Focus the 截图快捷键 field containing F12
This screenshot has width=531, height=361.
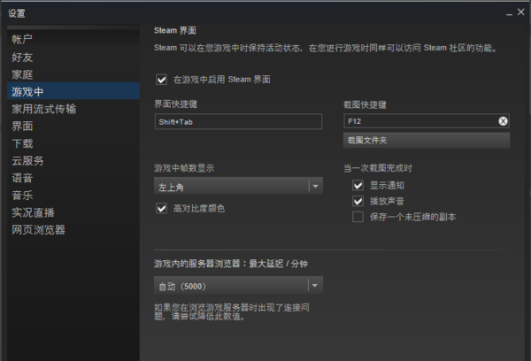pos(427,121)
